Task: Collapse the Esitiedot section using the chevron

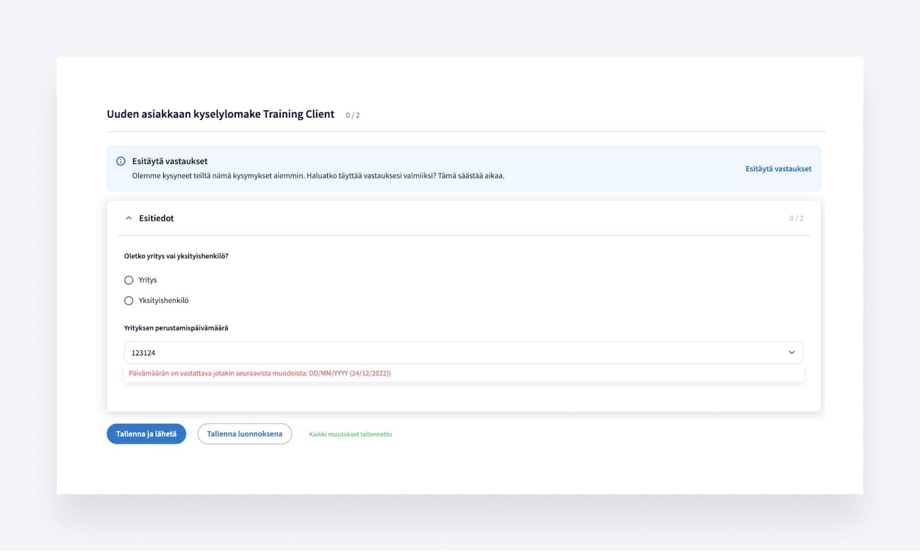Action: [129, 218]
